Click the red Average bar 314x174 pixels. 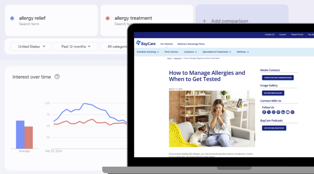coord(29,138)
